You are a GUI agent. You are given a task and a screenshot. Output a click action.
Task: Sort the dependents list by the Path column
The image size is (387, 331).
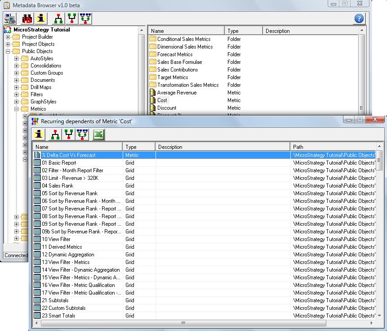click(x=333, y=147)
